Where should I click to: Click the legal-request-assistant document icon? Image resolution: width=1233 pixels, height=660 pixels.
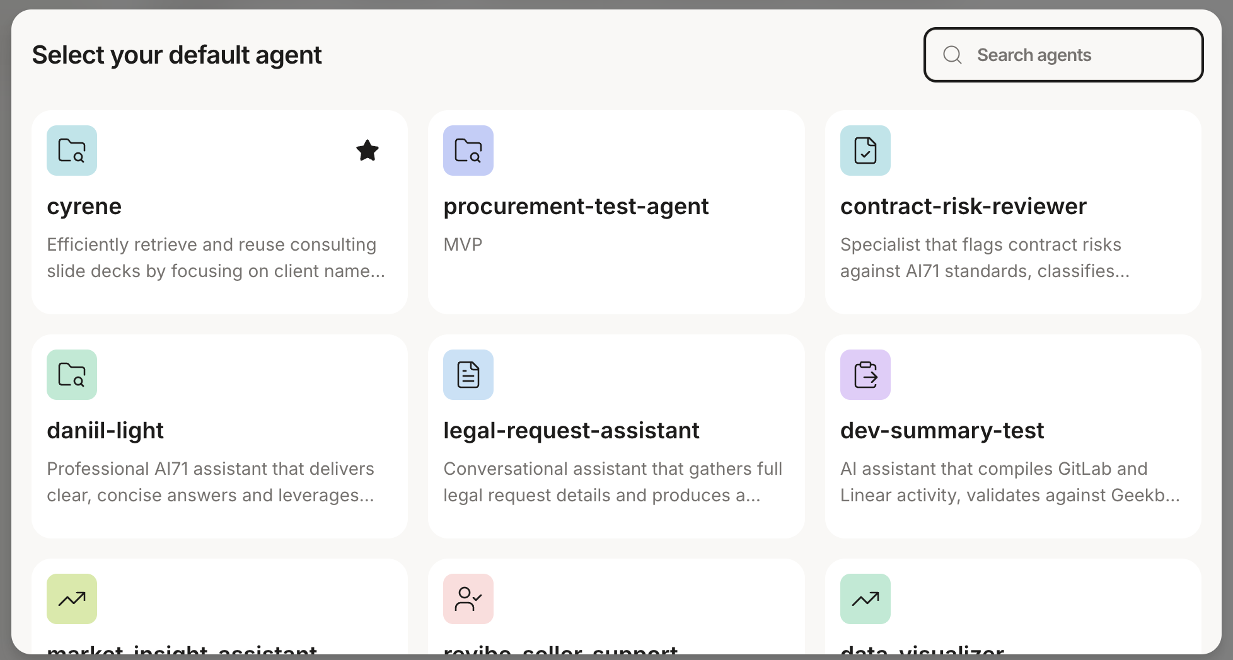(x=468, y=375)
